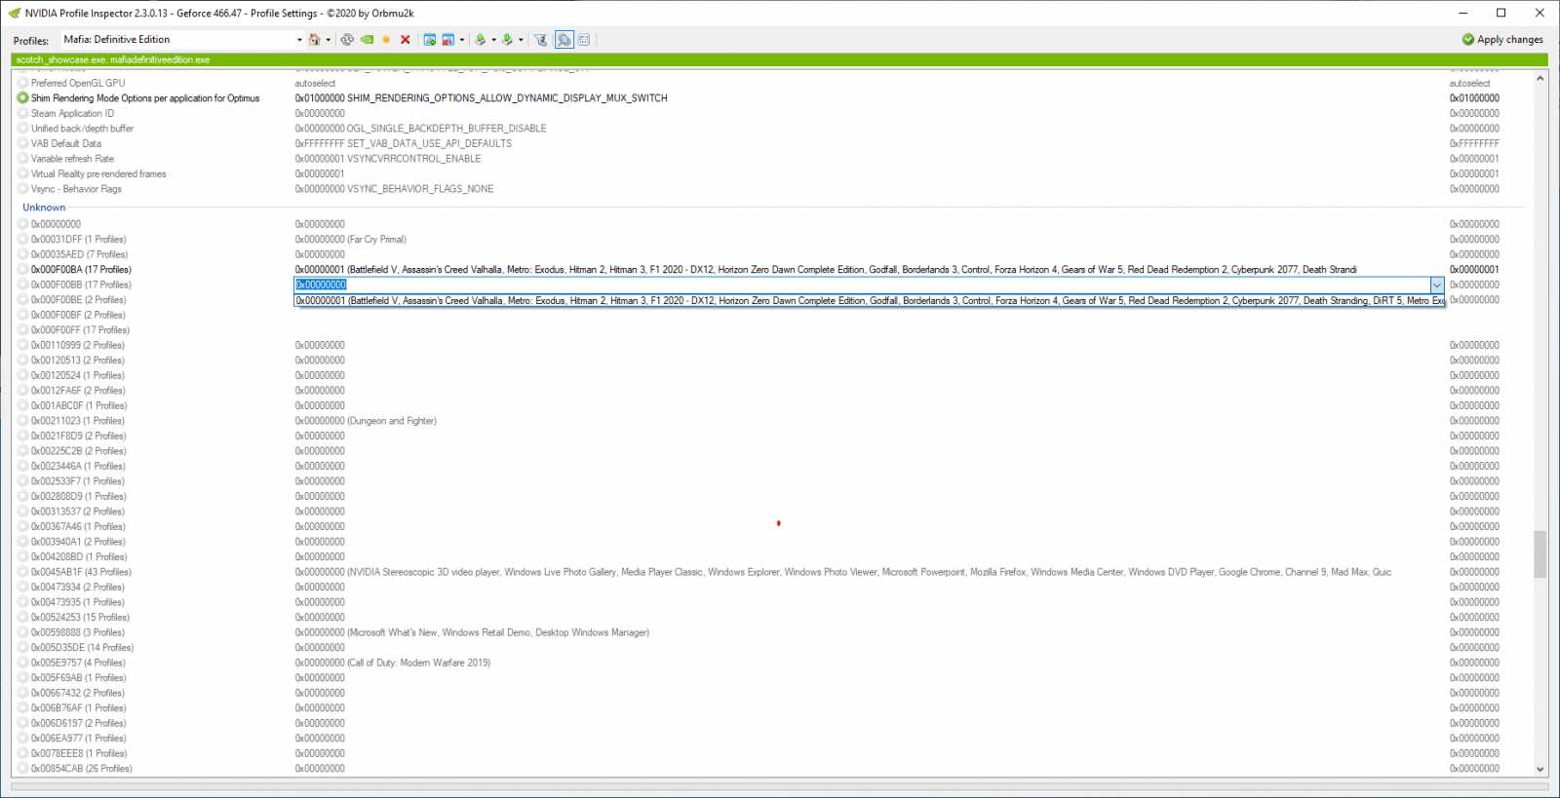The width and height of the screenshot is (1560, 798).
Task: Select setting 0x00854CAB (26 Profiles)
Action: coord(81,769)
